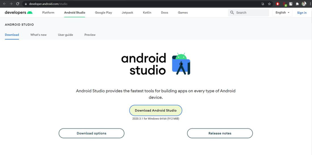This screenshot has width=312, height=155.
Task: Switch to the What's new tab
Action: tap(38, 35)
